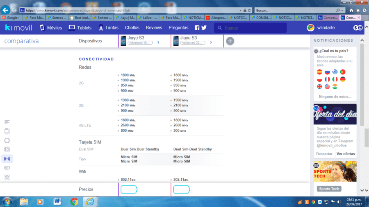369x207 pixels.
Task: Jump to summary section sidebar icon
Action: coord(7,122)
